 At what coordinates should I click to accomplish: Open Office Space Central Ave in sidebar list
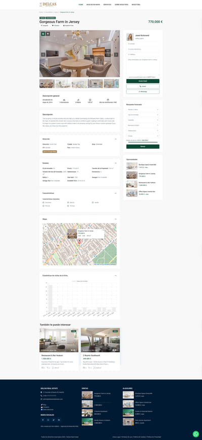(x=147, y=192)
